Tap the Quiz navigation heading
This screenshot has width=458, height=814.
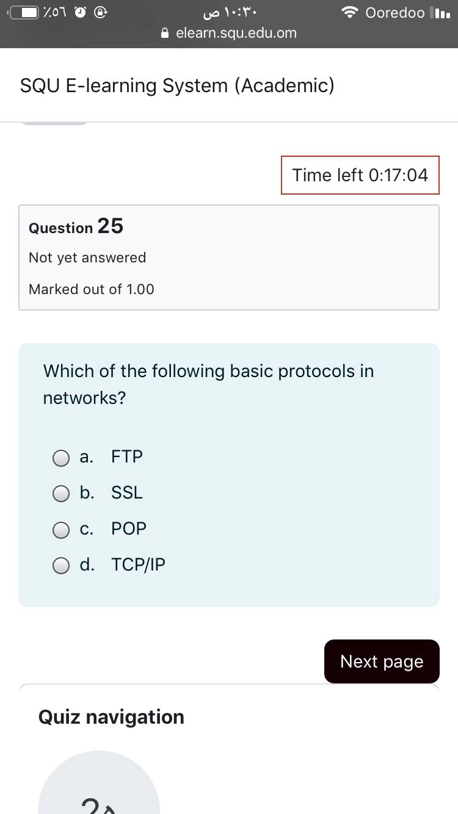click(x=111, y=717)
